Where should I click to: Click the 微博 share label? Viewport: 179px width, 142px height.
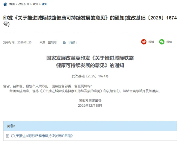click(x=151, y=42)
